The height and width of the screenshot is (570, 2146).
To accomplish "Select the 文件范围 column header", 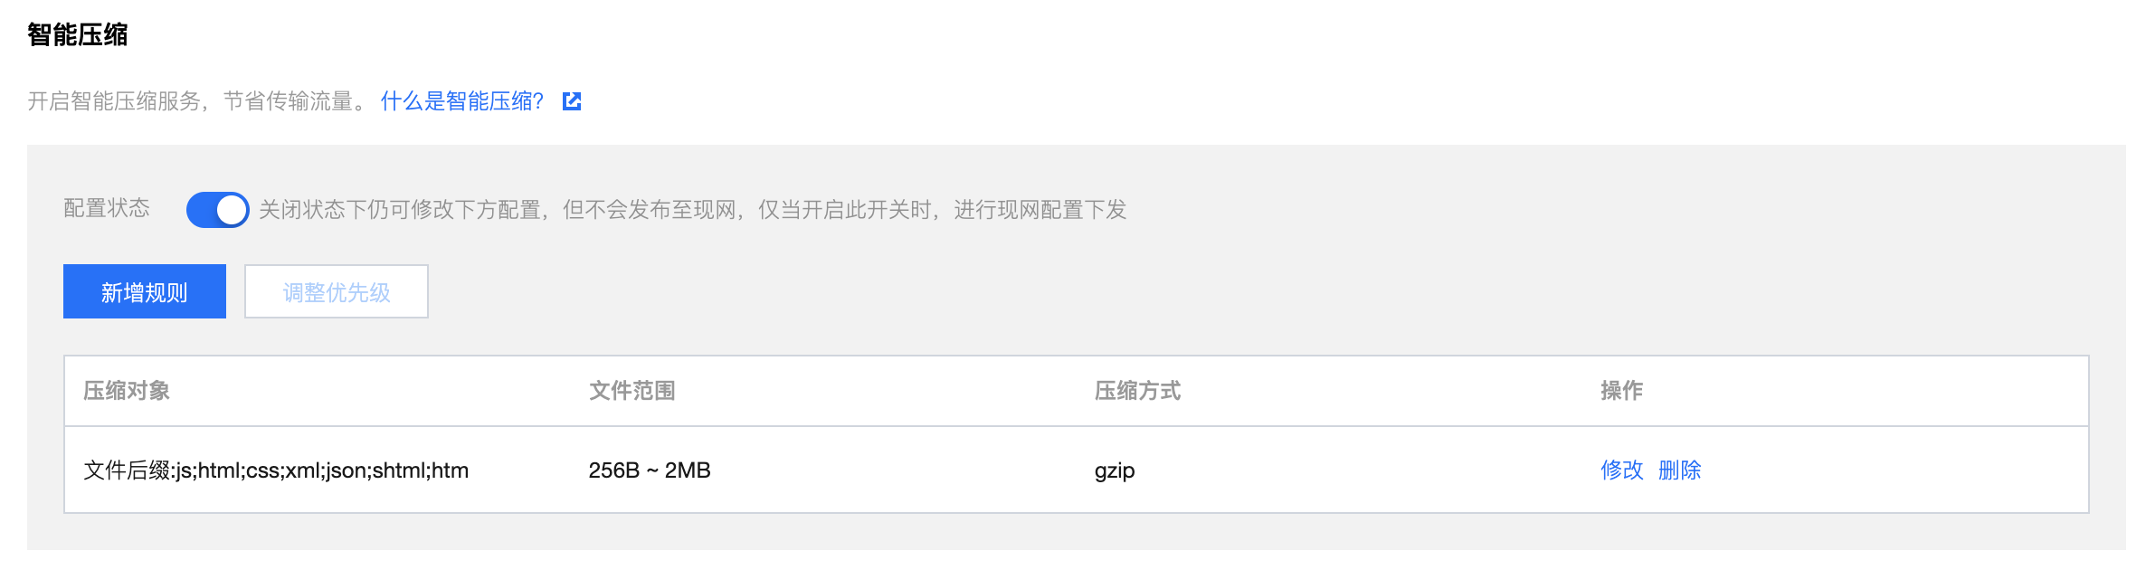I will [x=632, y=391].
